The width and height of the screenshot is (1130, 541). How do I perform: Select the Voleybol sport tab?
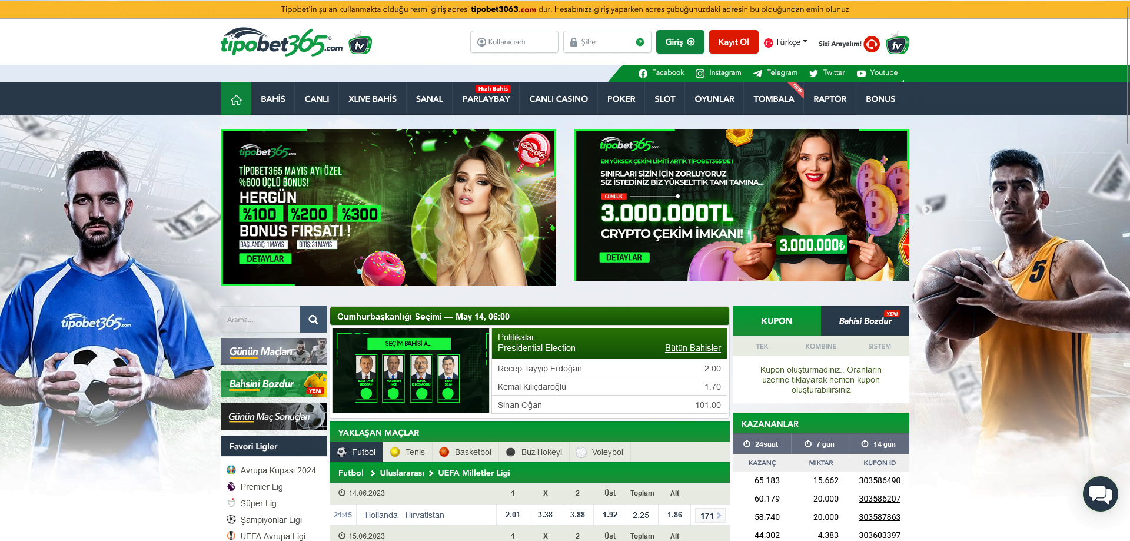click(x=600, y=452)
